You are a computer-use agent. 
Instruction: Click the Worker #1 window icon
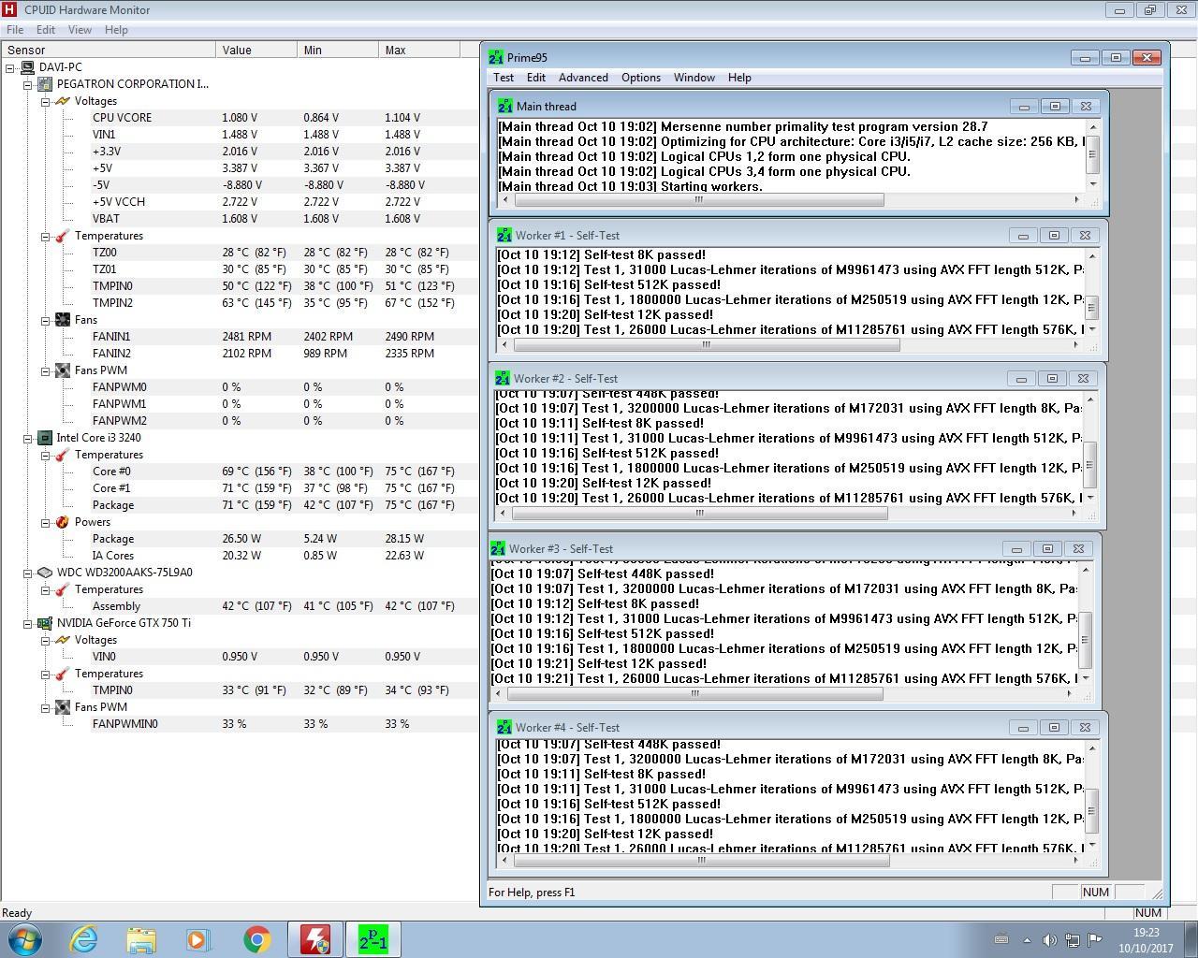pos(504,236)
